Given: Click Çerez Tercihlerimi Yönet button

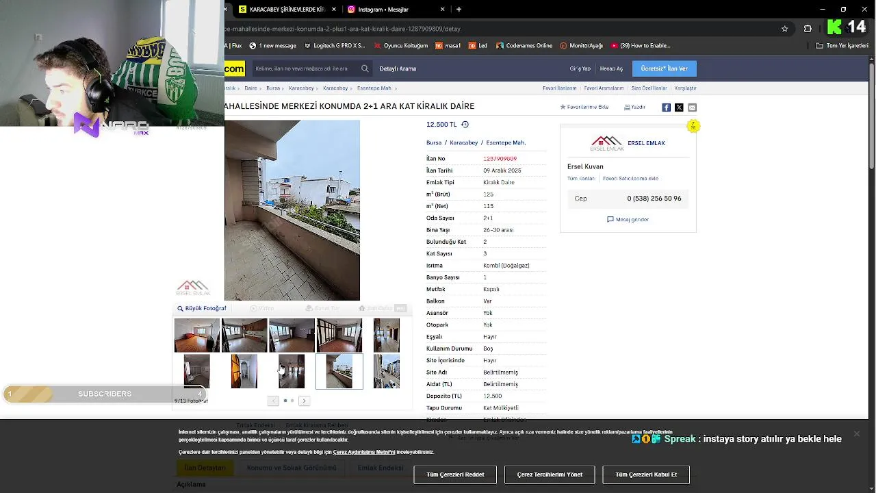Looking at the screenshot, I should (550, 475).
